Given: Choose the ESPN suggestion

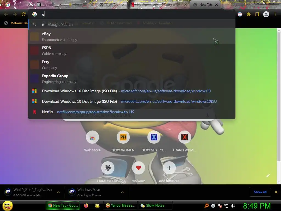Looking at the screenshot, I should (132, 51).
